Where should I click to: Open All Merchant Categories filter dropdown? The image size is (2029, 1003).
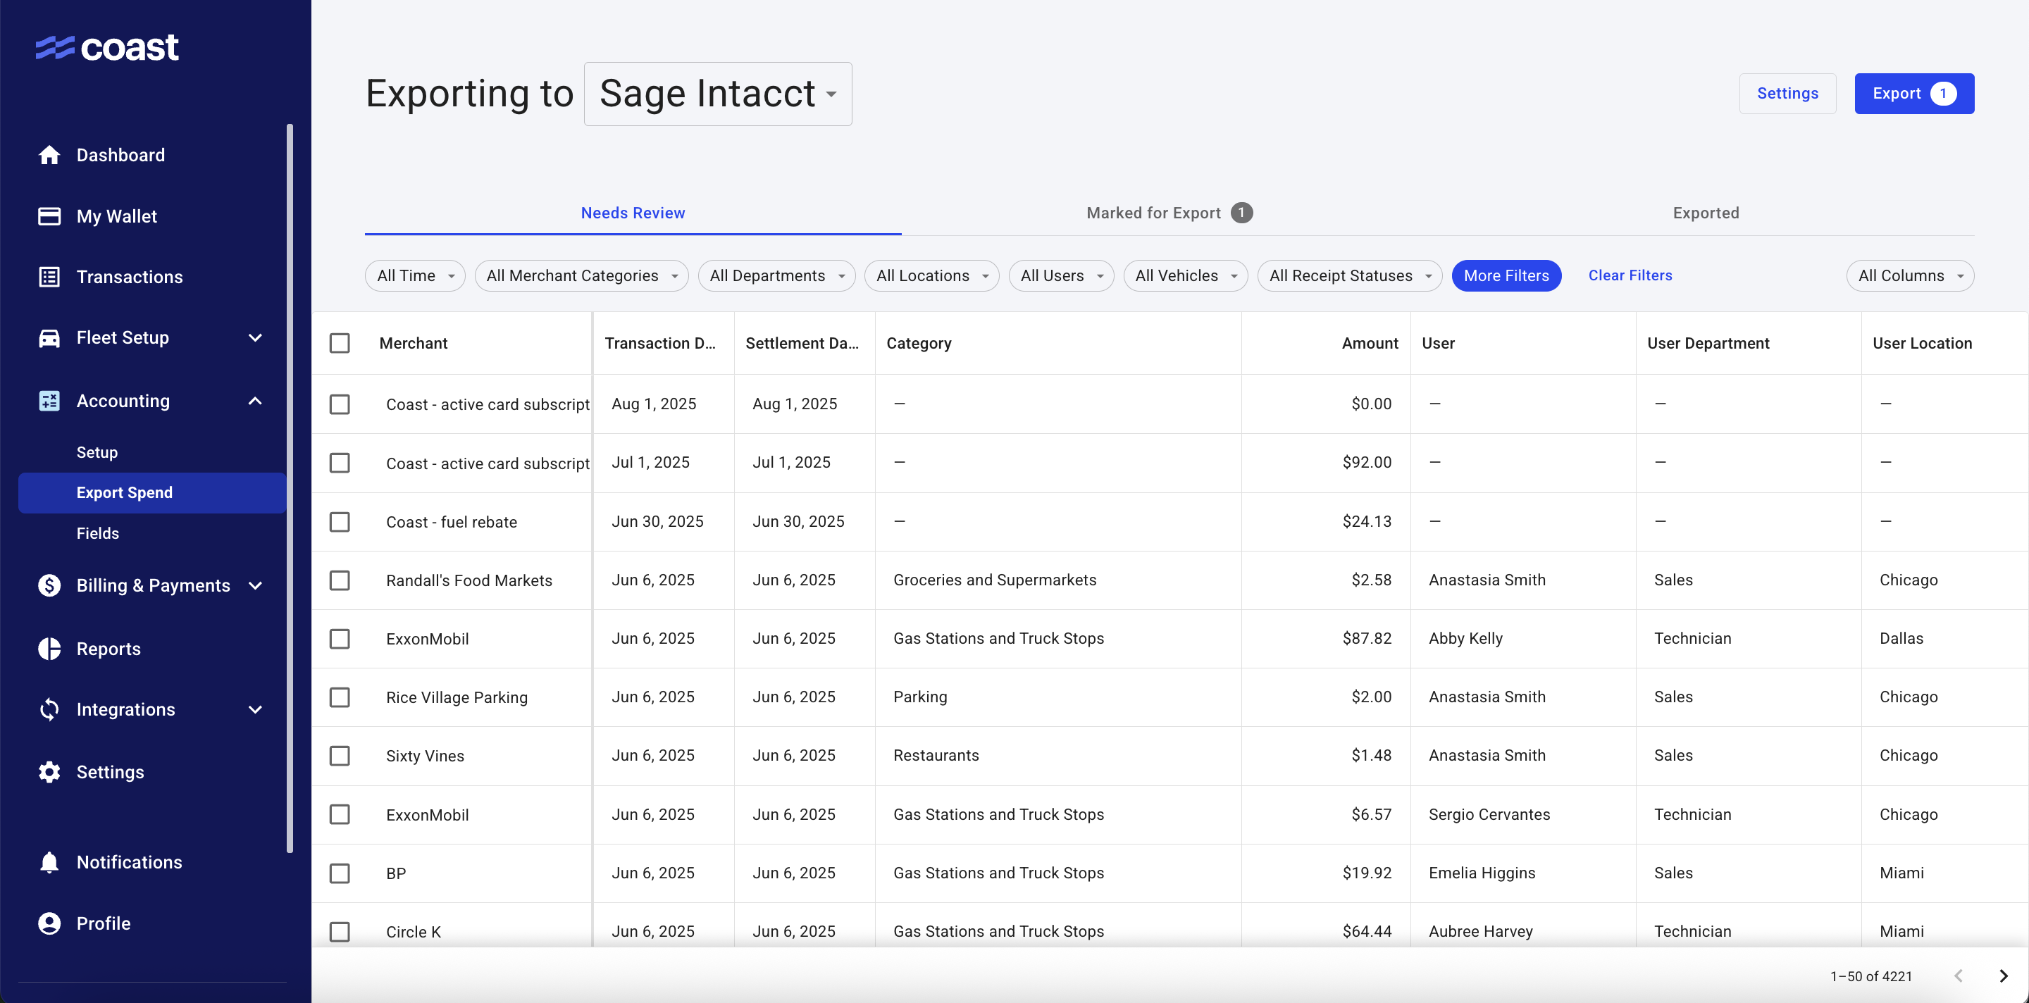[581, 275]
